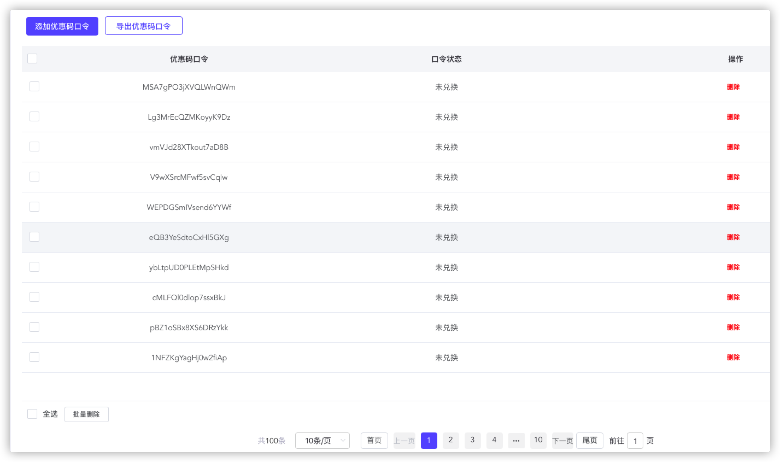Image resolution: width=780 pixels, height=462 pixels.
Task: Go to 尾页 last page
Action: point(589,440)
